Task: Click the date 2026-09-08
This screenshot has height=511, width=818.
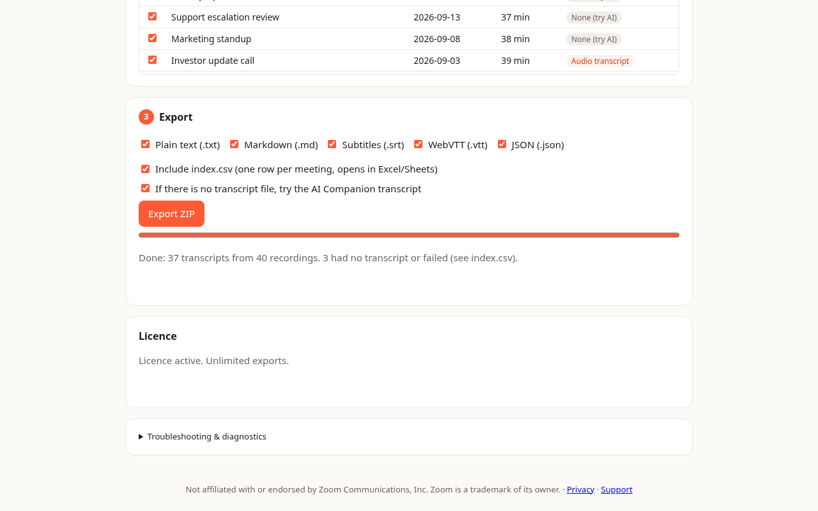Action: coord(436,39)
